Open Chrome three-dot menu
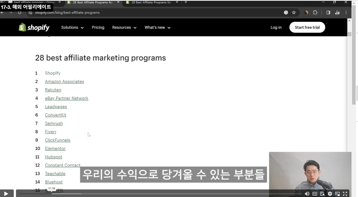 pyautogui.click(x=346, y=13)
